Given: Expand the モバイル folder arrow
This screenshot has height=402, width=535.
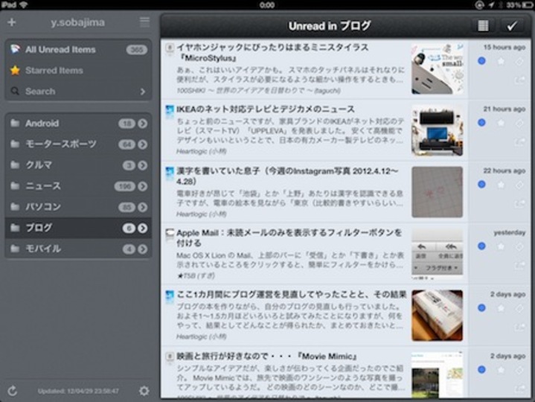Looking at the screenshot, I should 143,249.
